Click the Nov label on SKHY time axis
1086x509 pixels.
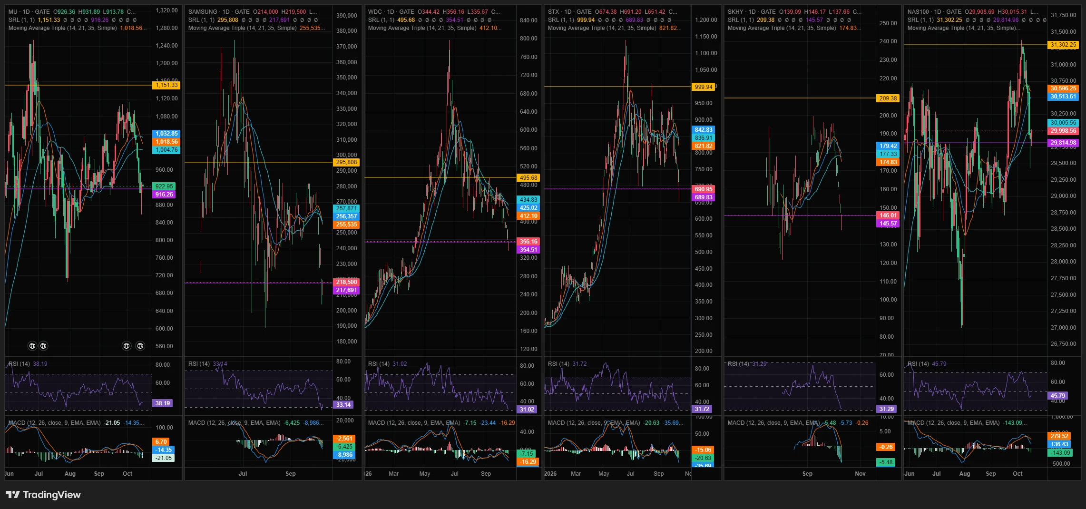pos(860,474)
